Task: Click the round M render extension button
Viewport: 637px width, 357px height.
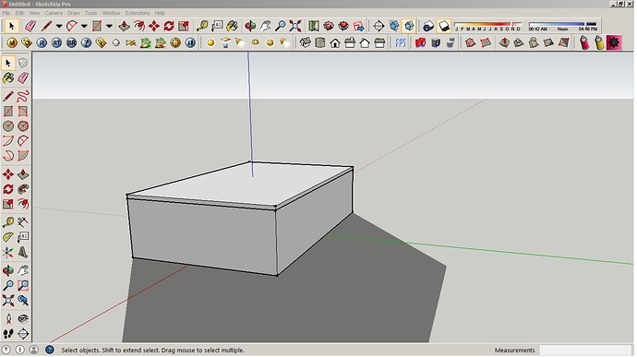Action: click(x=12, y=42)
